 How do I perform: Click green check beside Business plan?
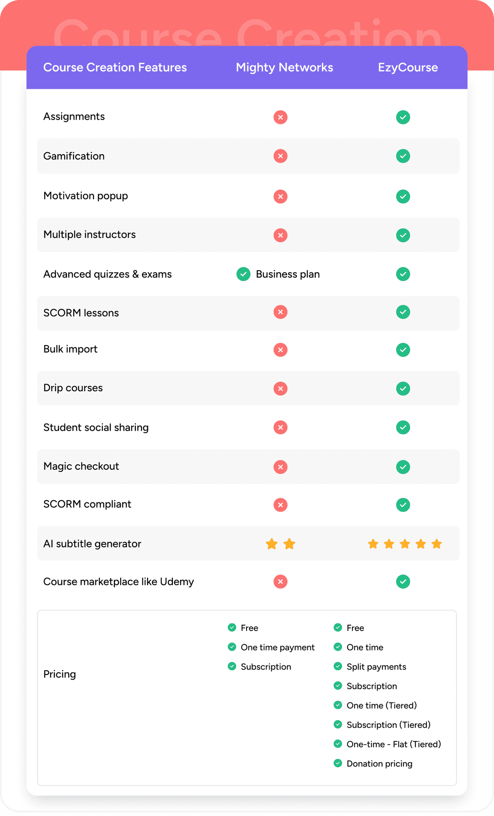click(x=243, y=274)
